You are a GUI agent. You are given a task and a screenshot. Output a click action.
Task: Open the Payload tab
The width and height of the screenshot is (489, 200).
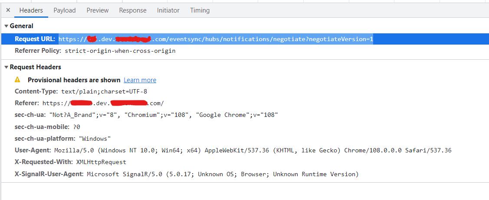65,10
